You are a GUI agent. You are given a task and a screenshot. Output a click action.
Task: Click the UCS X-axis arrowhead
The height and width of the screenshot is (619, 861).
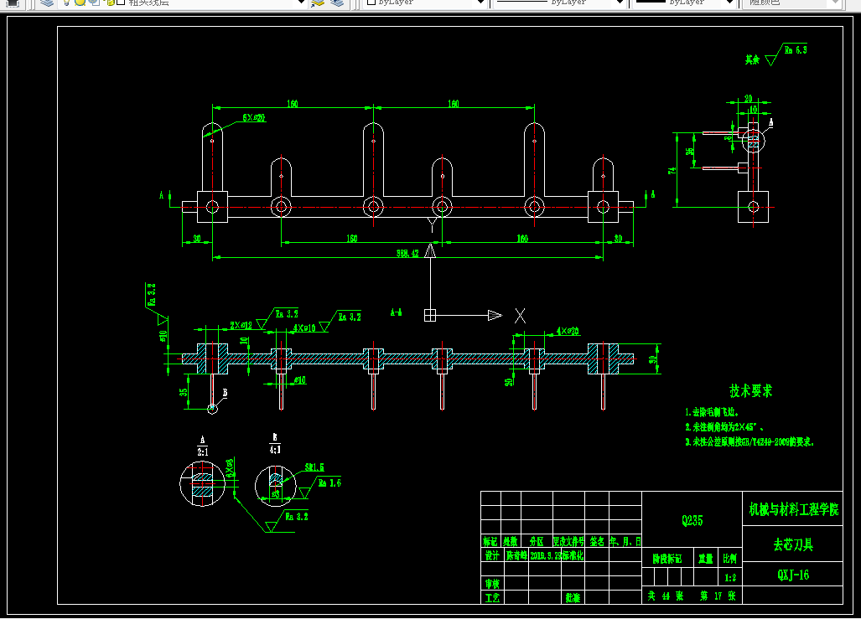click(x=495, y=315)
